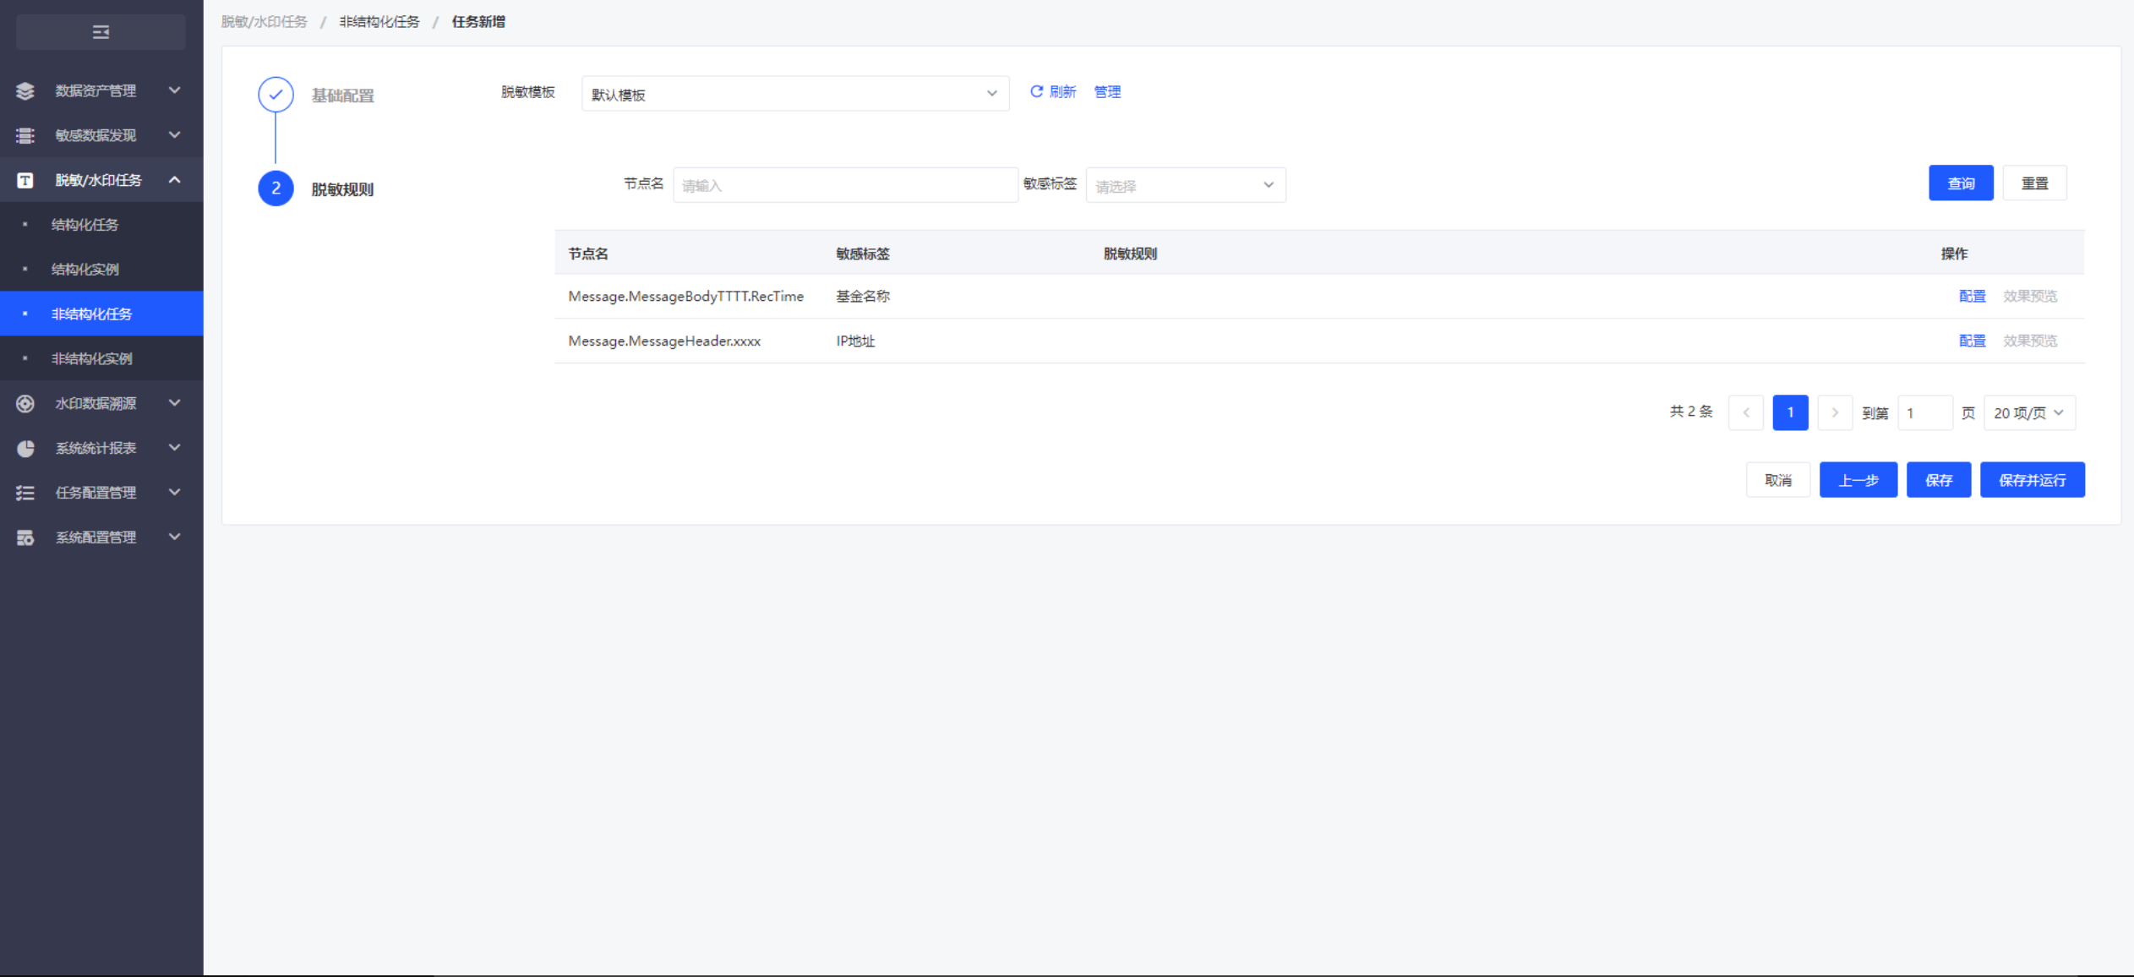Click the 查询 search button
The image size is (2134, 977).
click(1961, 183)
